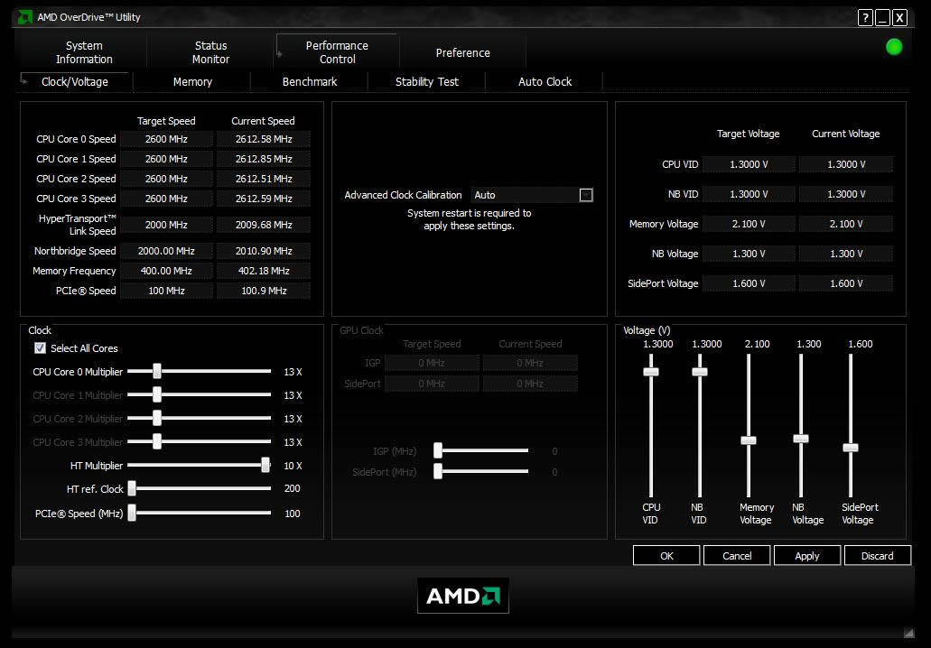Click the IGP target speed 0 MHz field
The height and width of the screenshot is (648, 931).
(x=432, y=363)
